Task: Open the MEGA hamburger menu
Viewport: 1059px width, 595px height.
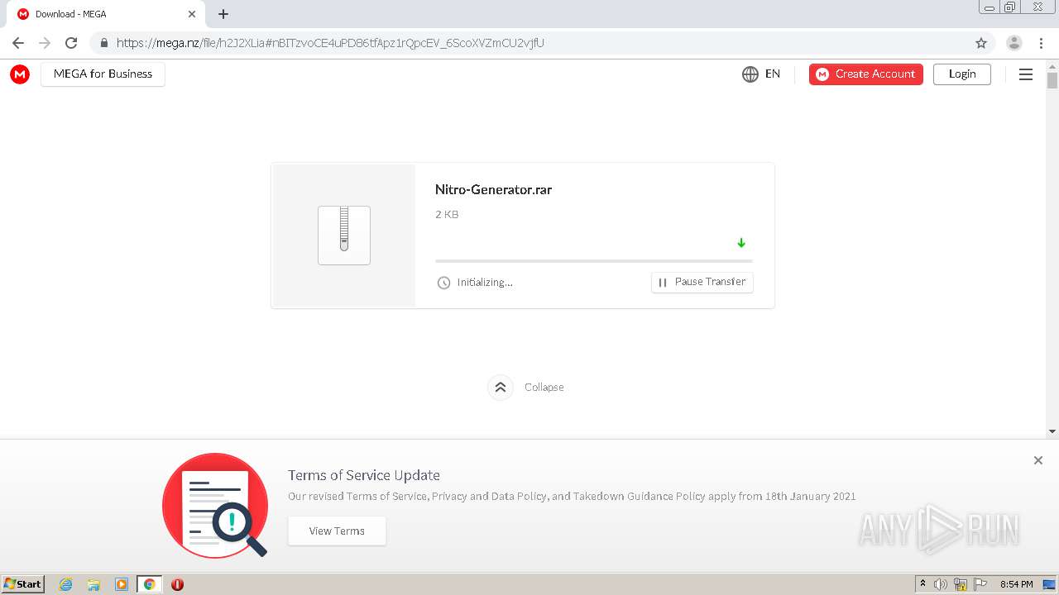Action: coord(1026,74)
